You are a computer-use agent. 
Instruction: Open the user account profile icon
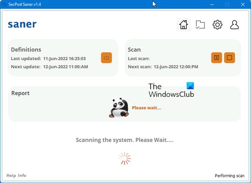pos(235,25)
